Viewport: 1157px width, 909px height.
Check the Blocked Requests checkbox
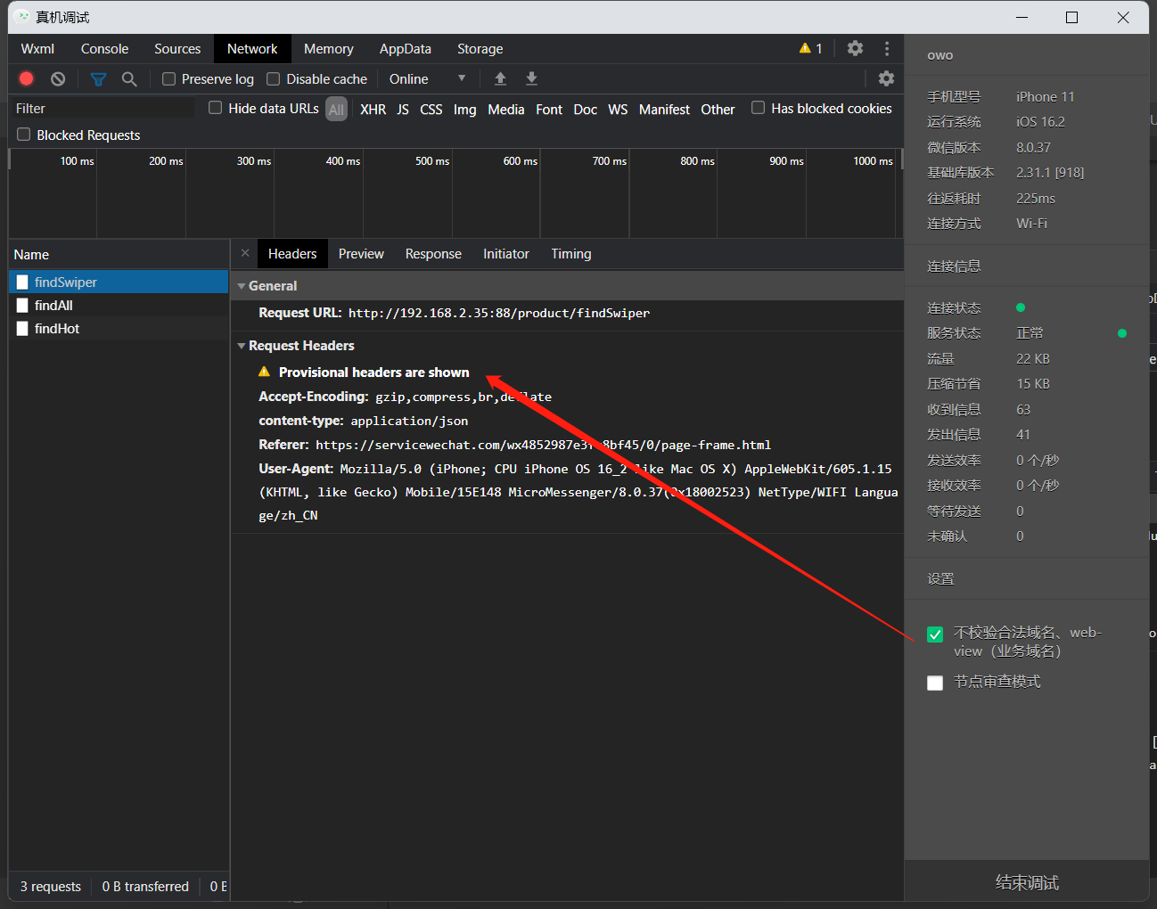coord(24,135)
